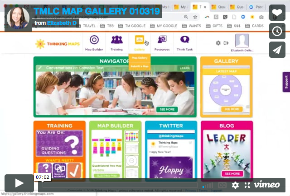
Task: Switch to the Pos browser tab
Action: point(256,7)
